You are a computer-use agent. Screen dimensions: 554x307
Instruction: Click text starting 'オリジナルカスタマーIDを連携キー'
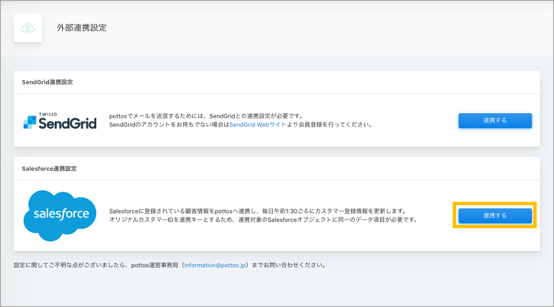(263, 220)
